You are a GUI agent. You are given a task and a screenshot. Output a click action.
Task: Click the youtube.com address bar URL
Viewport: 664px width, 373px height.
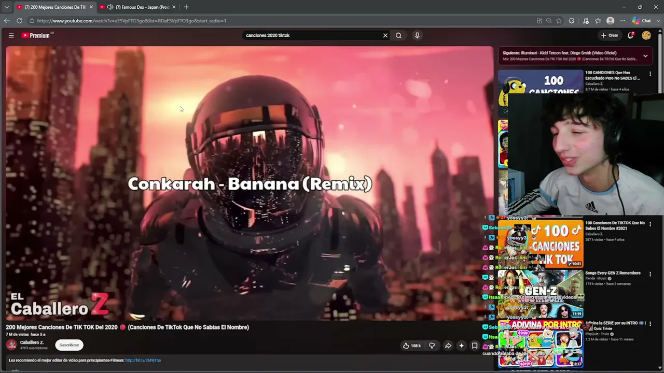(x=131, y=21)
